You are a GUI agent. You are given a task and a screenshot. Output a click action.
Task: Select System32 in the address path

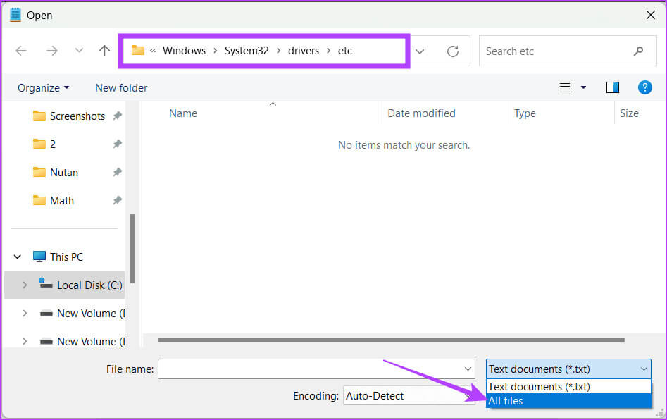[x=247, y=51]
